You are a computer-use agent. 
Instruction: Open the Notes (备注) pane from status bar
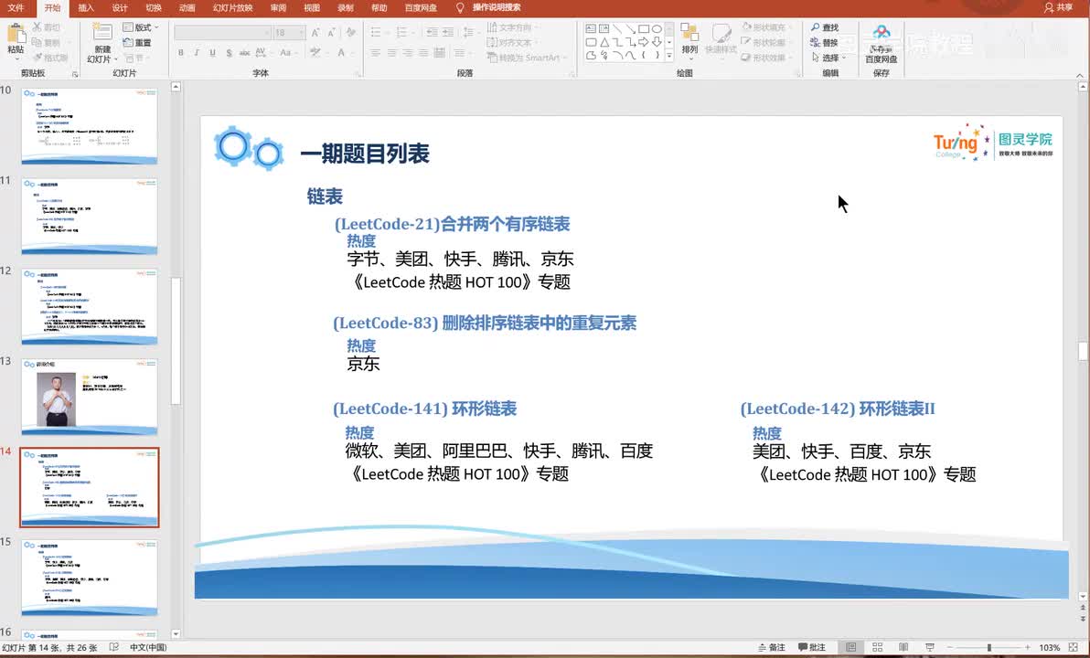[x=772, y=648]
